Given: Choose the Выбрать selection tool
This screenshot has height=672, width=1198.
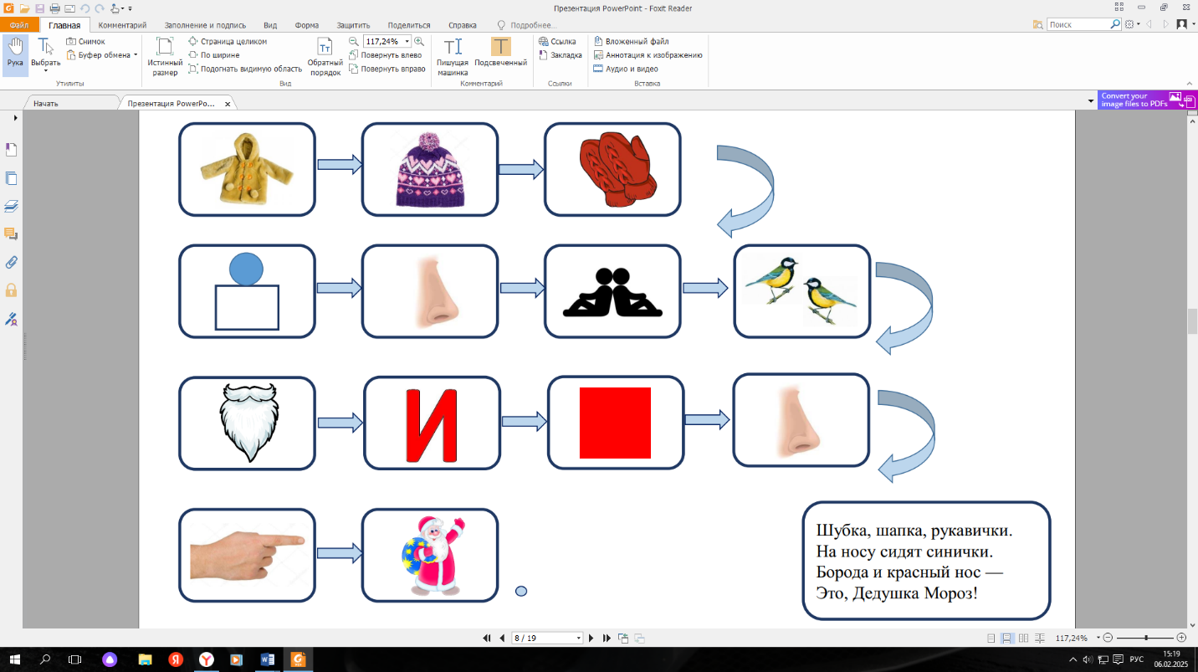Looking at the screenshot, I should [x=45, y=54].
